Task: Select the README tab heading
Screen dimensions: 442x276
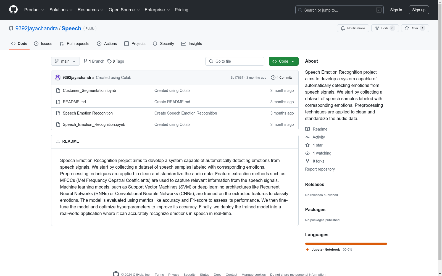Action: click(67, 141)
